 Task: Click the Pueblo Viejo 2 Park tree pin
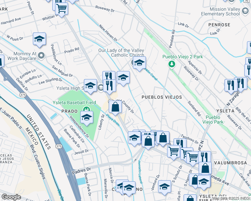point(171,64)
